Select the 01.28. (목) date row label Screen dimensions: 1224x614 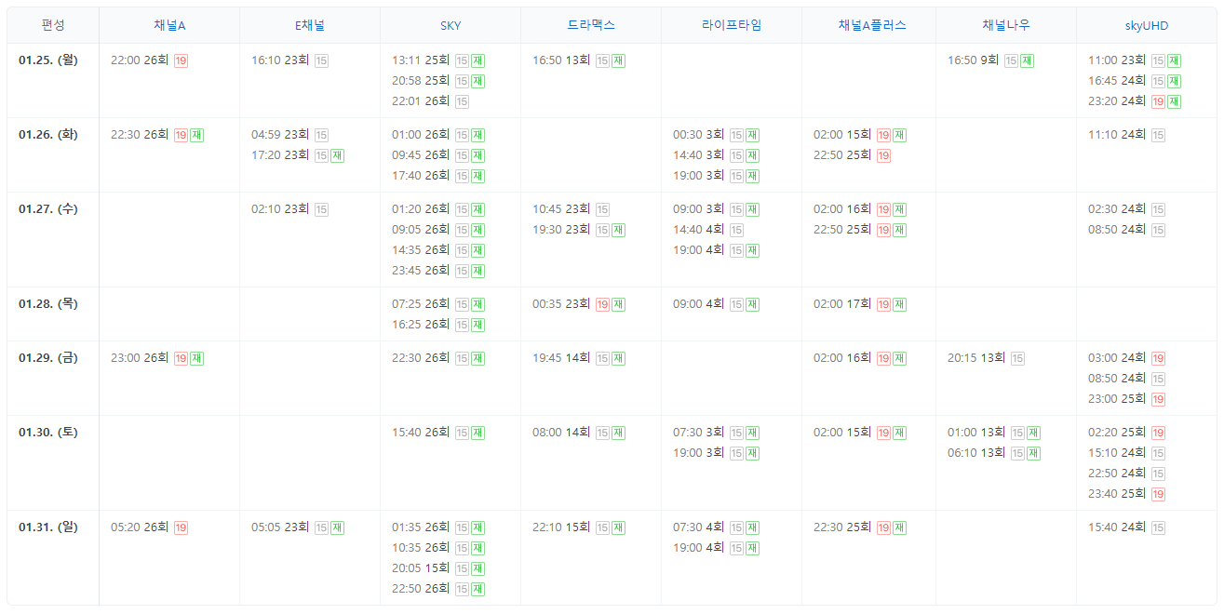pos(48,304)
